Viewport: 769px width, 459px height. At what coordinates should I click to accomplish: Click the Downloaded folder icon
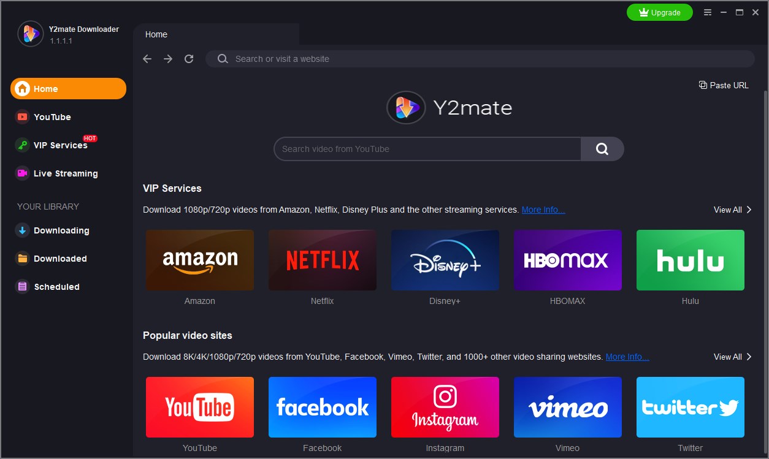[x=22, y=259]
